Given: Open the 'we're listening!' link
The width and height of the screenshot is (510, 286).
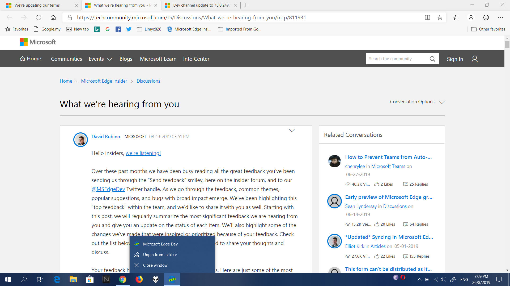Looking at the screenshot, I should point(143,153).
